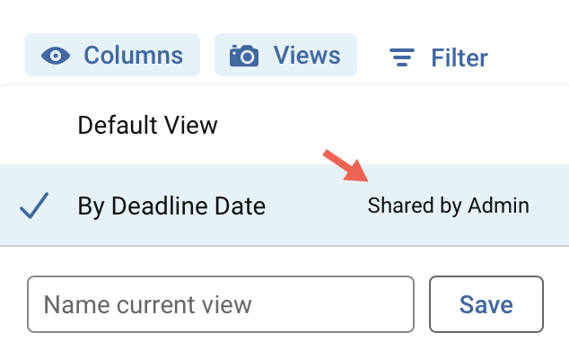Click the "Views" text label

click(307, 56)
